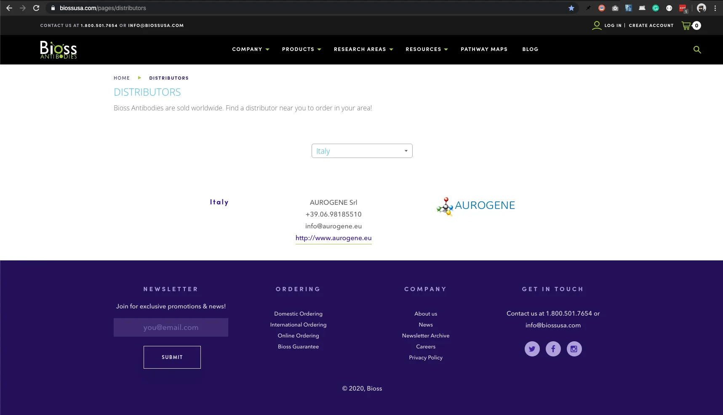Submit the newsletter signup form
Image resolution: width=723 pixels, height=415 pixels.
[172, 357]
